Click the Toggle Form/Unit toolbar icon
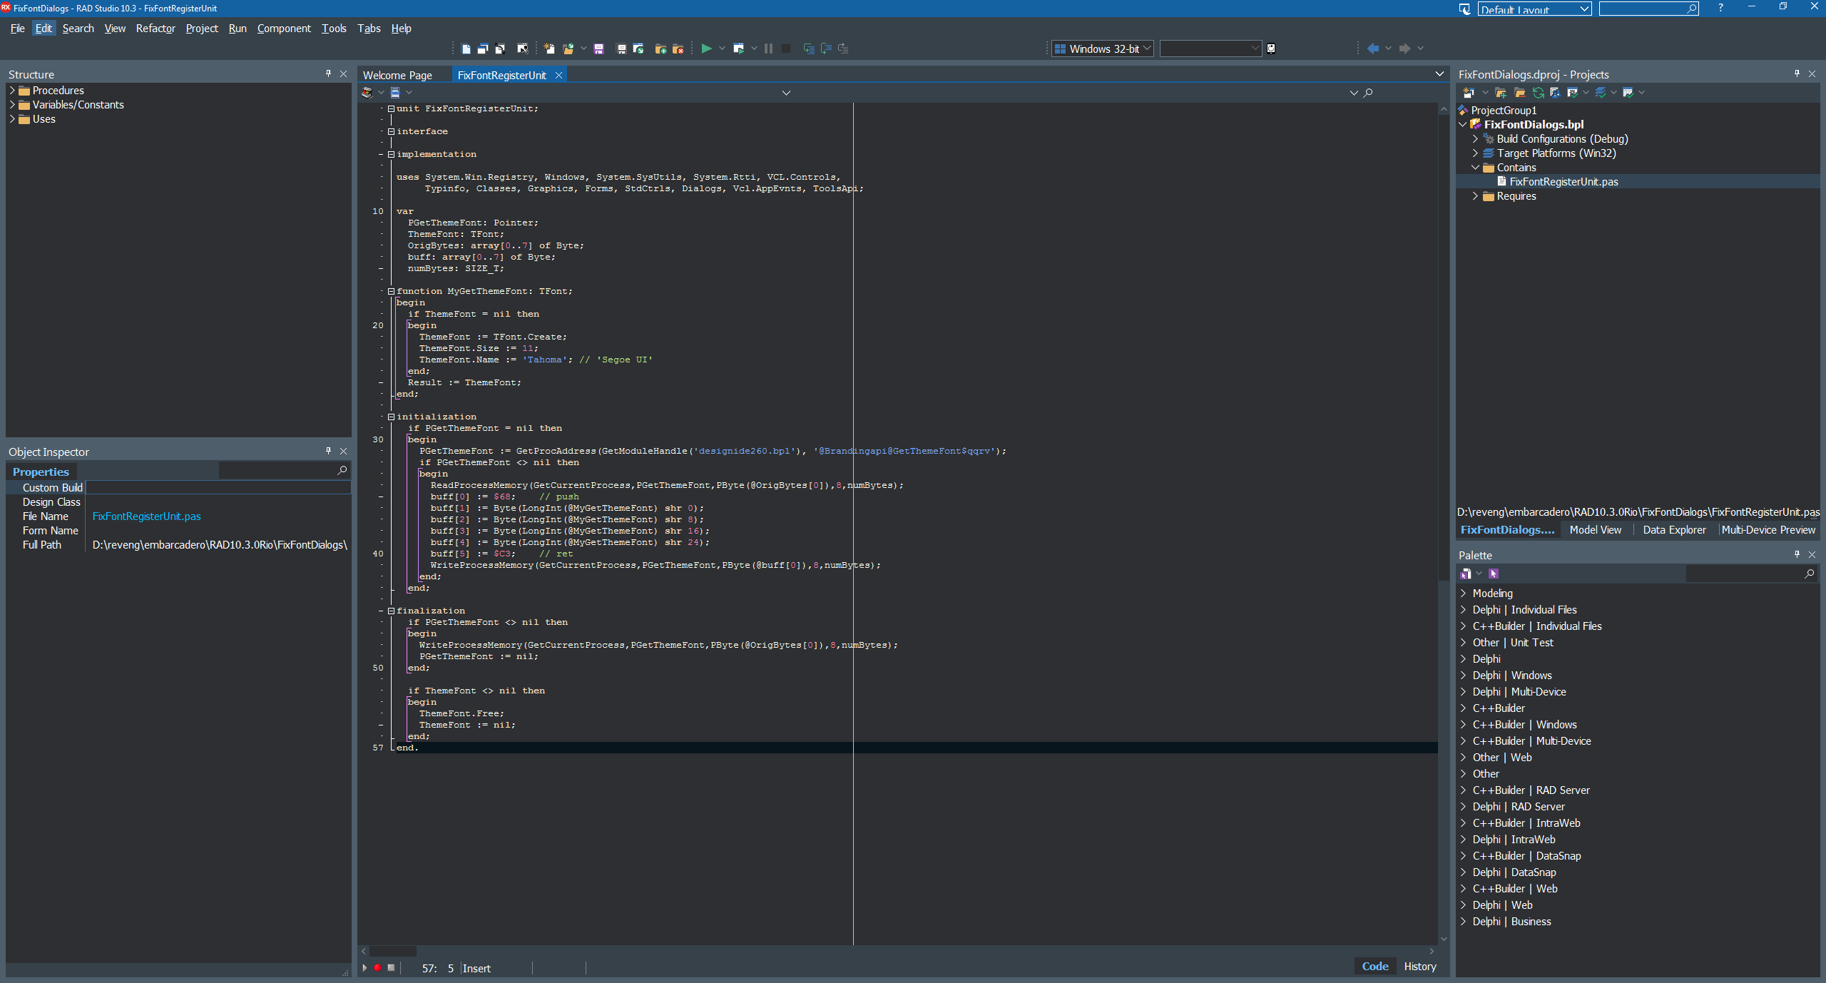Screen dimensions: 1826x983 500,49
